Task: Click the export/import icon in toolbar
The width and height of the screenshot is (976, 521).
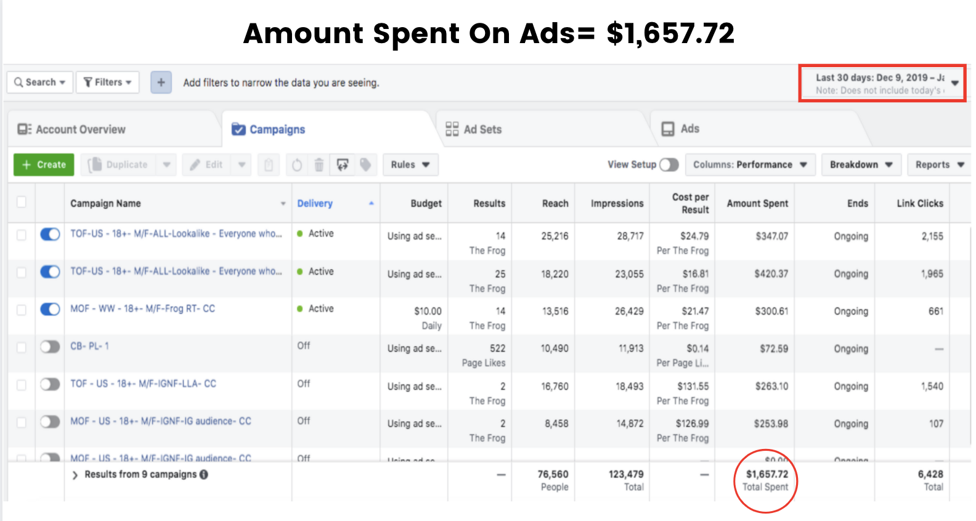Action: [343, 164]
